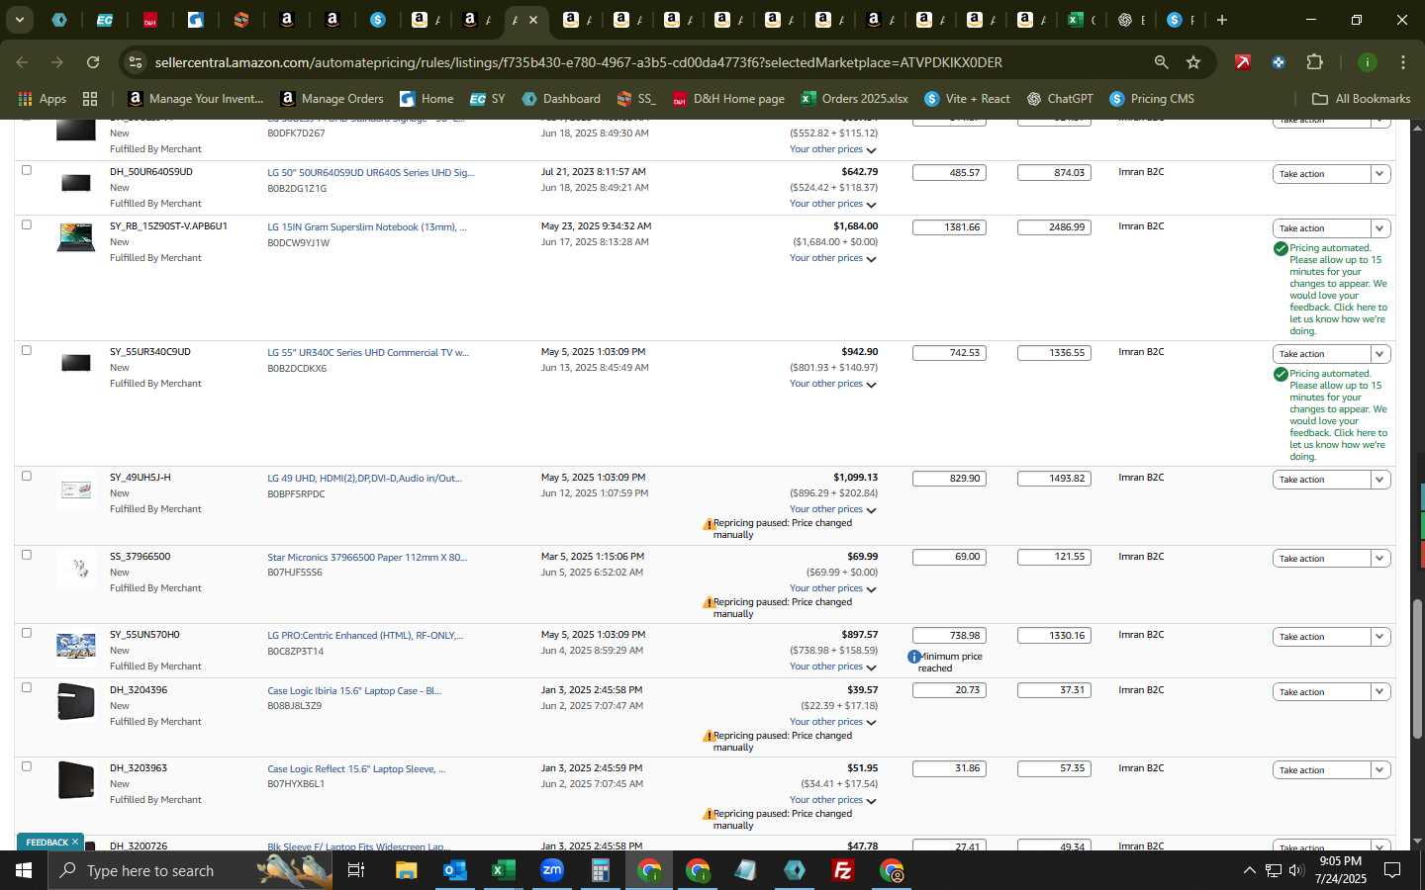Open Manage Orders bookmark

tap(332, 99)
